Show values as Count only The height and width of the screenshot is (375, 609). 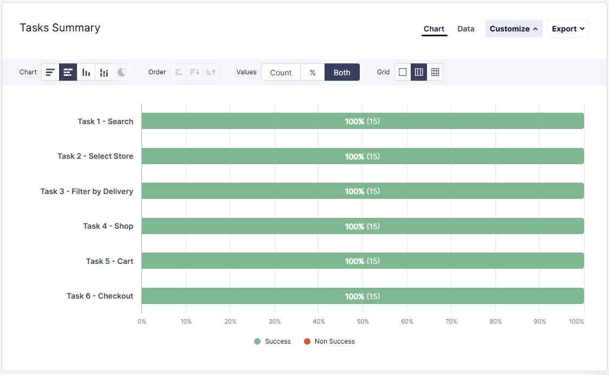[x=280, y=72]
